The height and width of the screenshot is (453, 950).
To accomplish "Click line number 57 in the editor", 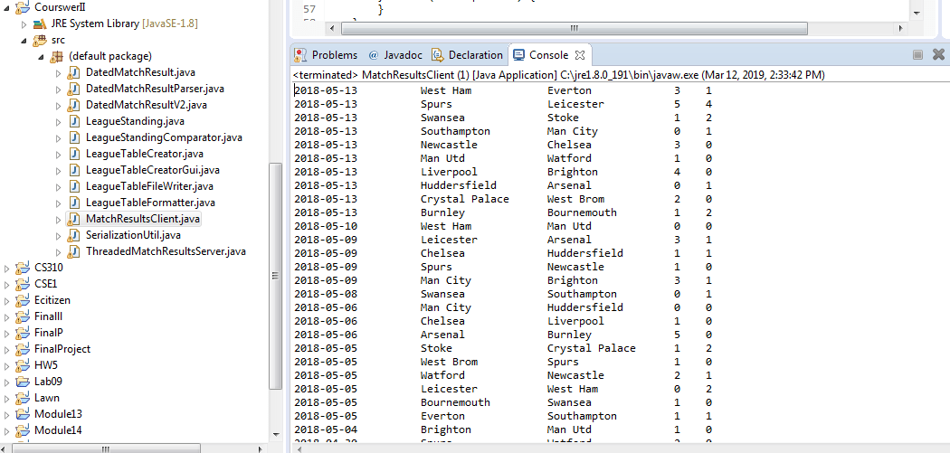I will coord(309,9).
